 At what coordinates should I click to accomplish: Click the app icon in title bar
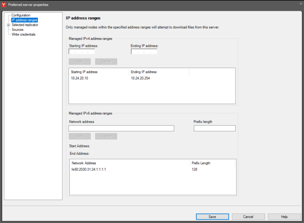point(4,4)
